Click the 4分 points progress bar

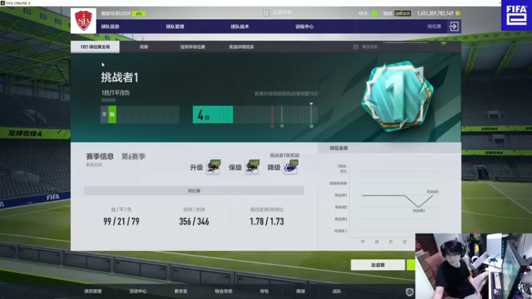coord(213,114)
